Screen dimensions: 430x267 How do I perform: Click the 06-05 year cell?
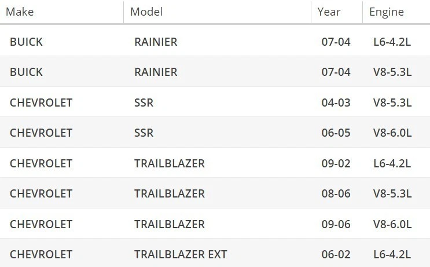tap(336, 133)
